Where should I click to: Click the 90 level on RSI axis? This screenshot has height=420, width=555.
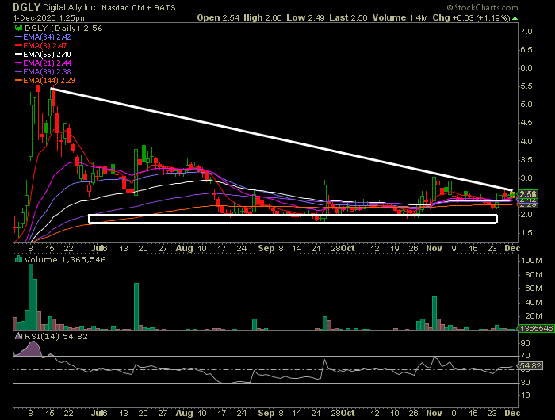[x=525, y=343]
